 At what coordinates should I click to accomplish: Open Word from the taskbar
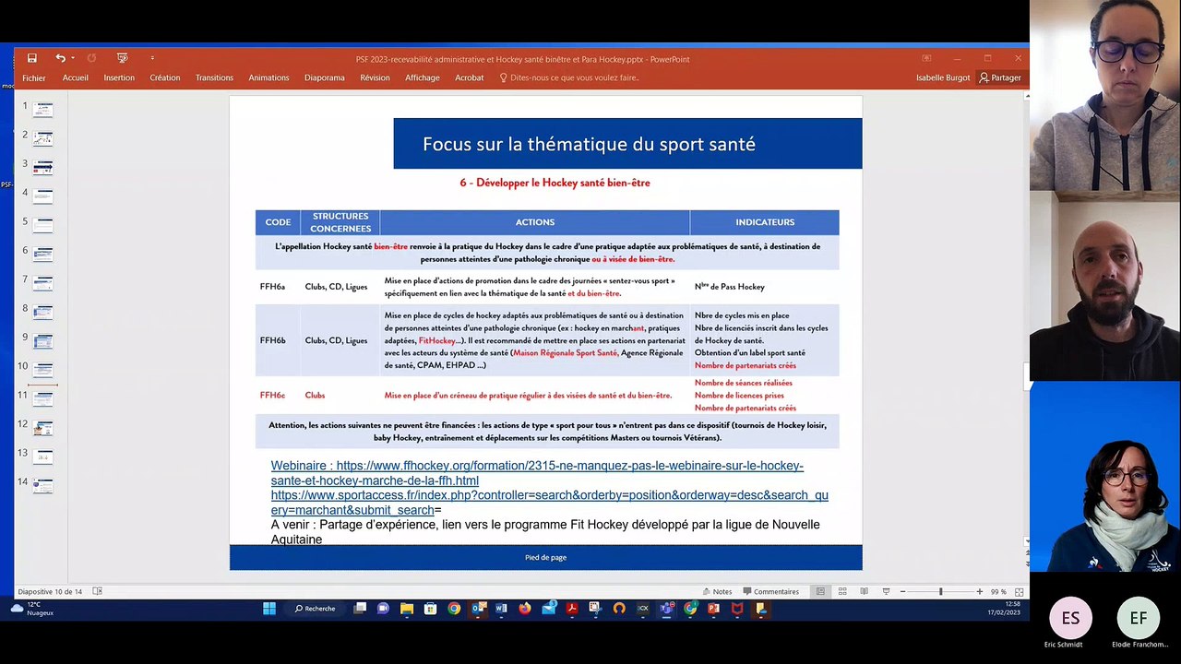502,609
